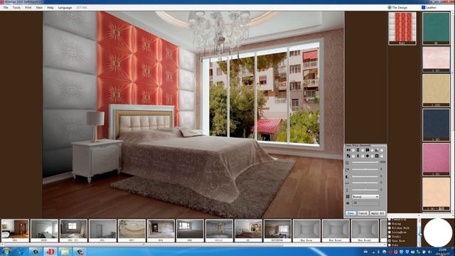This screenshot has width=455, height=256.
Task: Select the Studio radio button
Action: tap(390, 237)
